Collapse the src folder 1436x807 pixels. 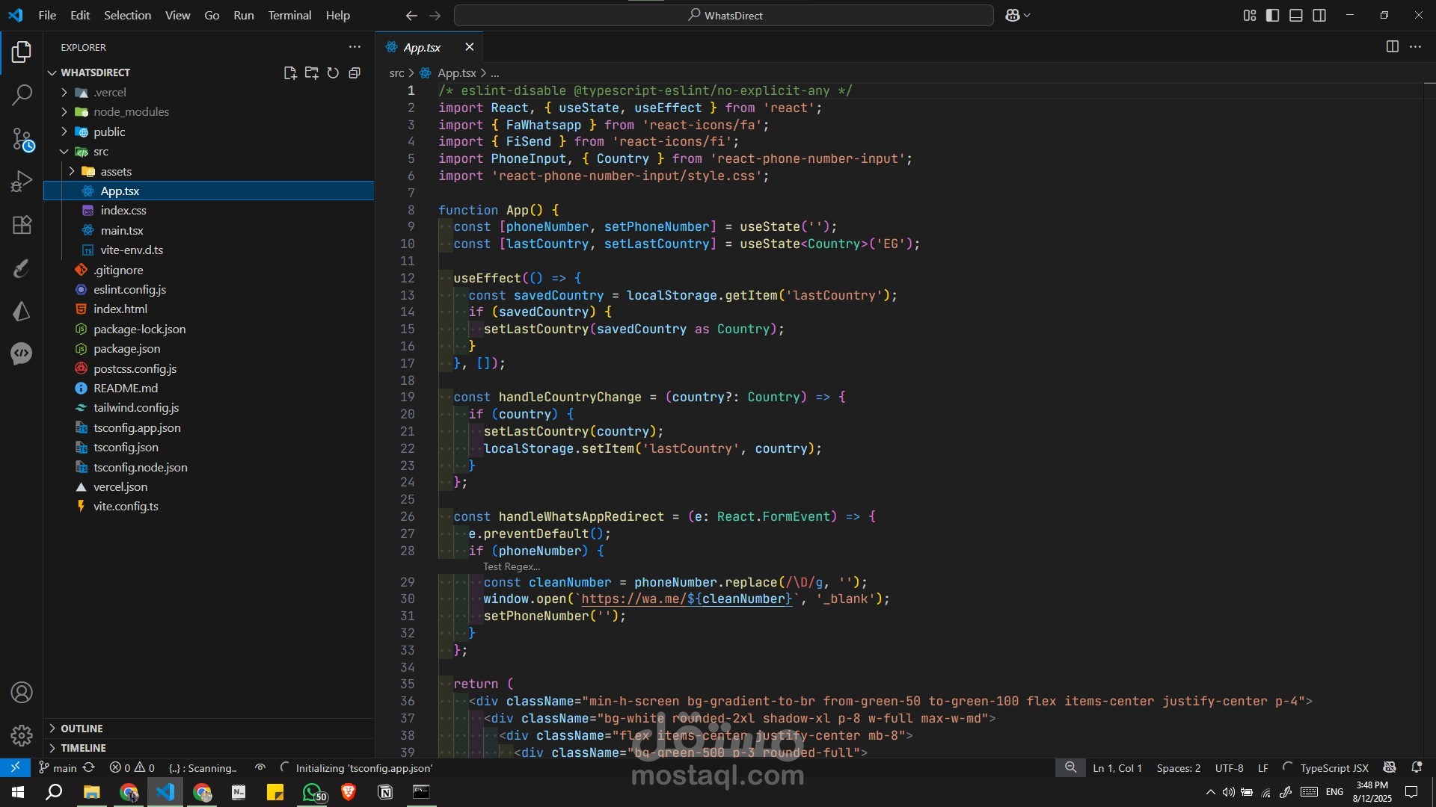pyautogui.click(x=101, y=152)
